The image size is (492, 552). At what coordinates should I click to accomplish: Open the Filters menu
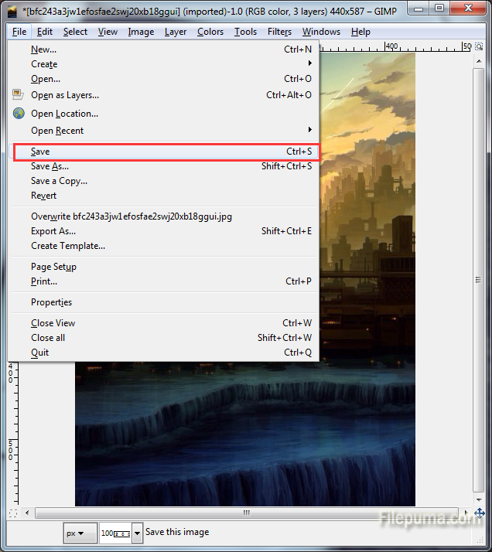pos(279,32)
